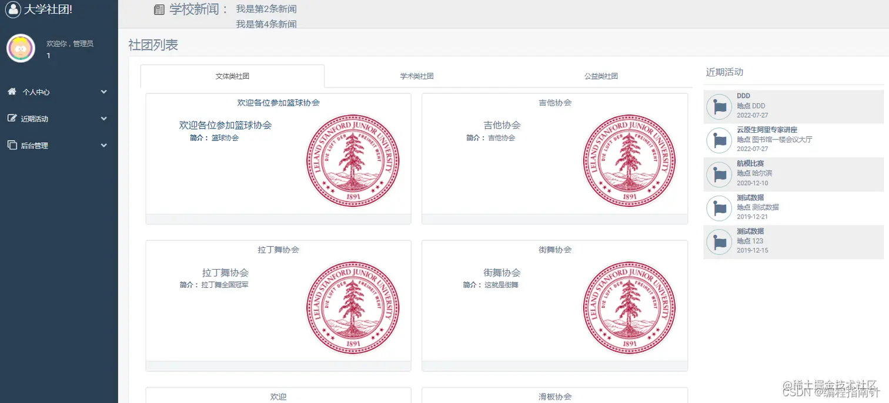Image resolution: width=889 pixels, height=403 pixels.
Task: Click the large 拉丁舞协会 title in the card body
Action: click(225, 273)
